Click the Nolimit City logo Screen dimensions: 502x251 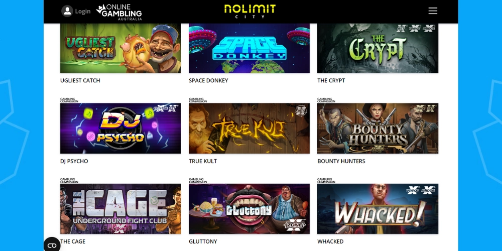(x=249, y=11)
